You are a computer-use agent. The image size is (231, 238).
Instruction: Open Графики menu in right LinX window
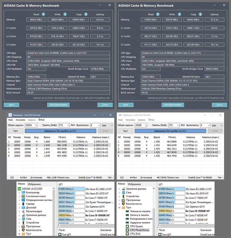pos(142,120)
